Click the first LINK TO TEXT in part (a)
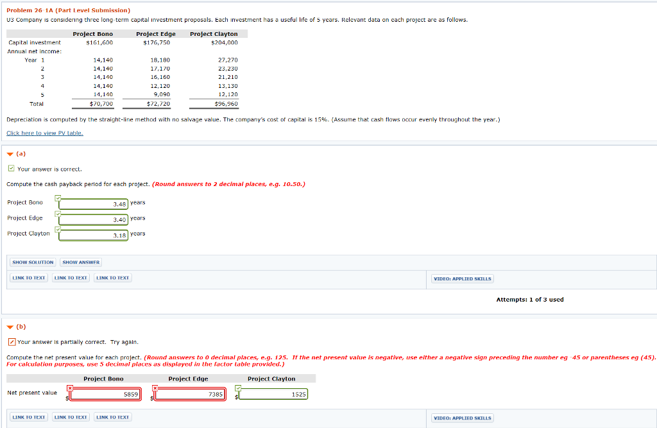Viewport: 657px width, 428px height. (28, 277)
